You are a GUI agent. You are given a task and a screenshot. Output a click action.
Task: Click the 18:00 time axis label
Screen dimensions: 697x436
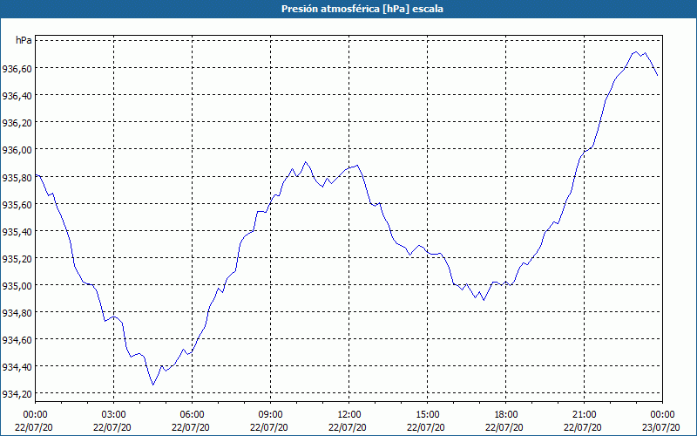pyautogui.click(x=506, y=415)
